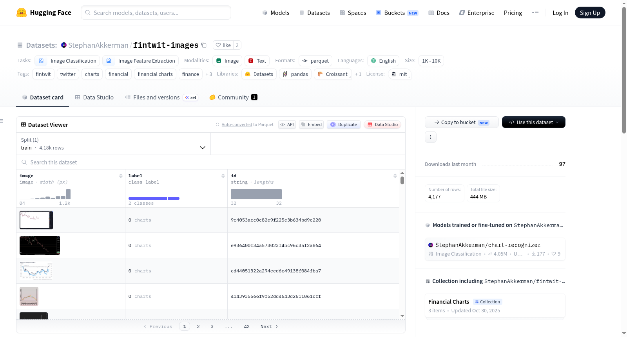Screen dimensions: 627x337
Task: Click the left sidebar table-of-contents icon
Action: point(2,121)
